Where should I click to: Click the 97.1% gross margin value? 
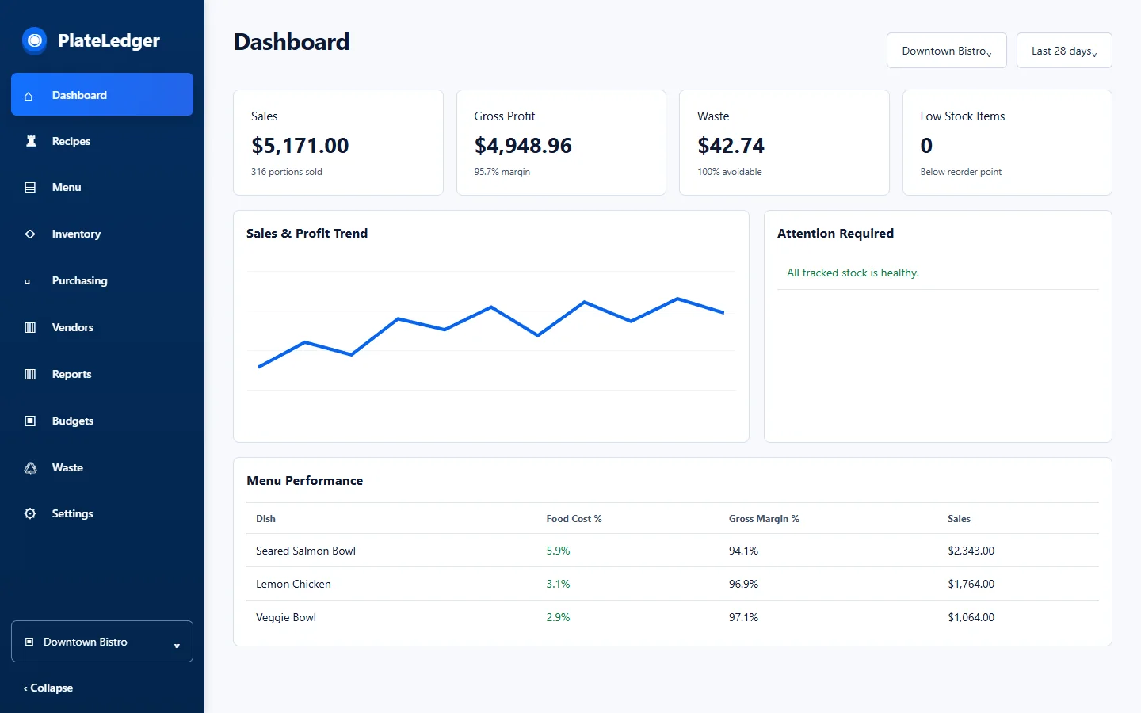point(743,617)
